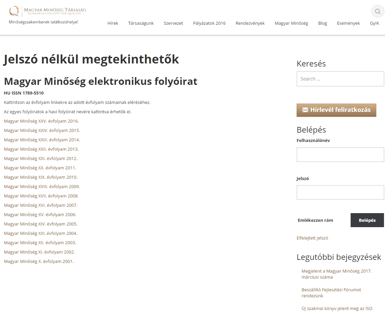Click the search magnifier icon in header

coord(377,11)
